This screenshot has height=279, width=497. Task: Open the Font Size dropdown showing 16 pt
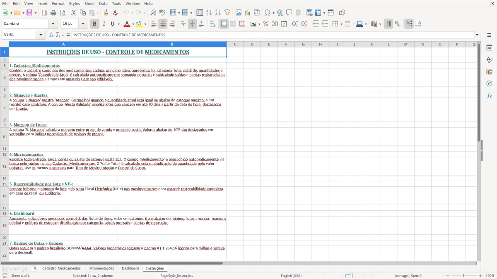(83, 24)
